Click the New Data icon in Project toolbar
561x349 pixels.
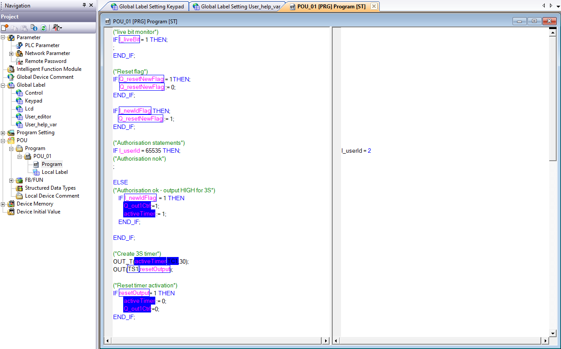(x=5, y=28)
